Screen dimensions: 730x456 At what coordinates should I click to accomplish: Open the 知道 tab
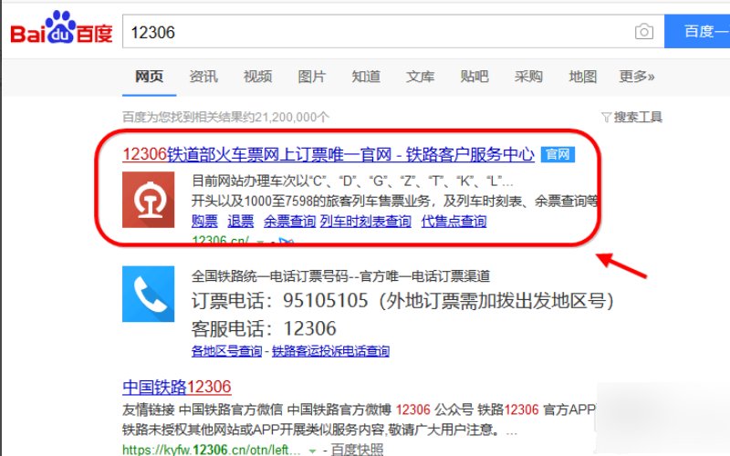366,77
